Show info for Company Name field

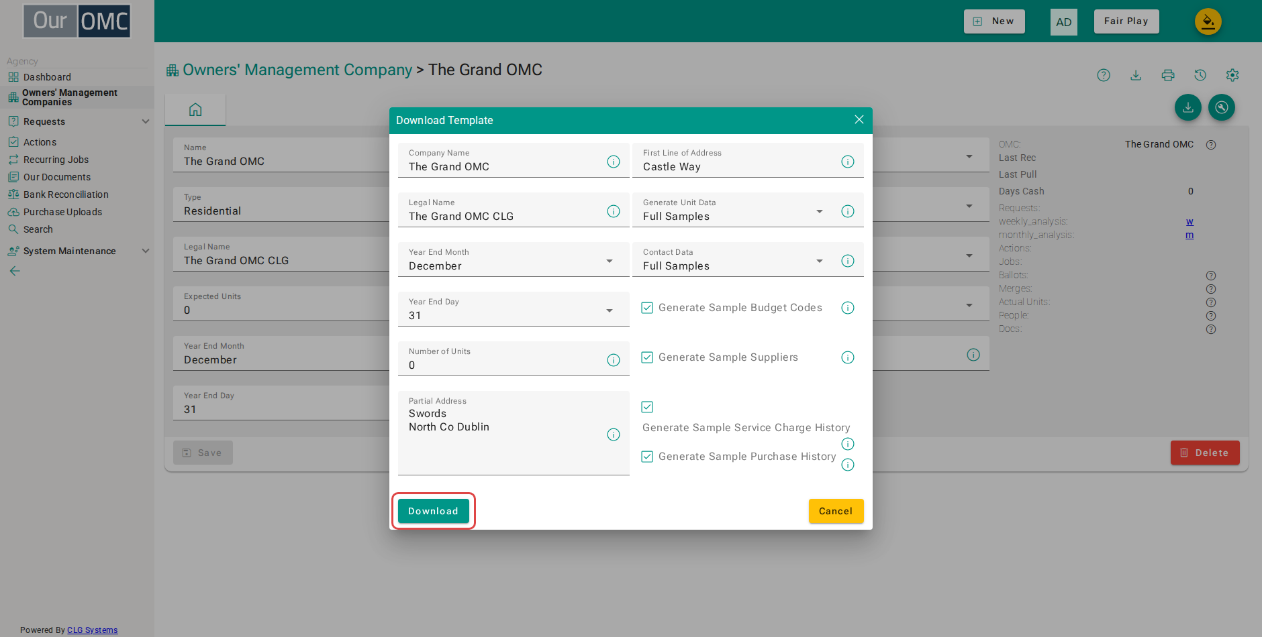click(x=614, y=162)
